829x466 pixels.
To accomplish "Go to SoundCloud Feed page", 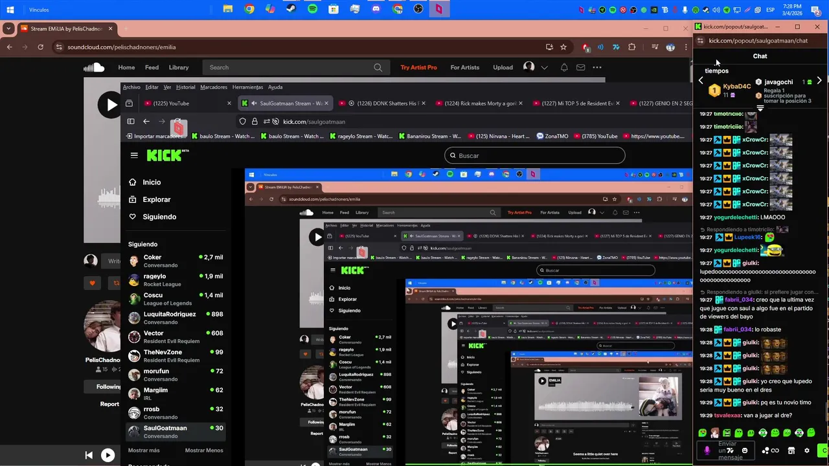I will tap(152, 67).
